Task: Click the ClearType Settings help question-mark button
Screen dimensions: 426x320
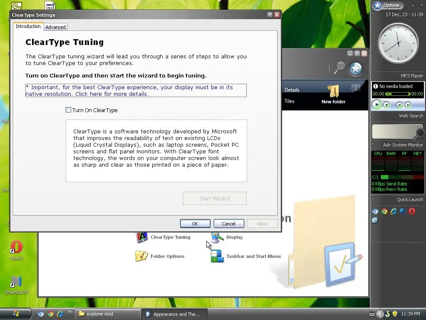Action: (x=270, y=15)
